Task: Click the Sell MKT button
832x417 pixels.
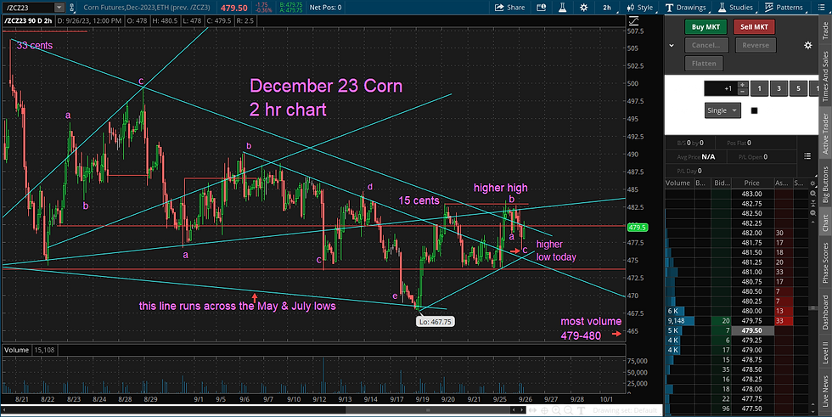Action: tap(754, 26)
